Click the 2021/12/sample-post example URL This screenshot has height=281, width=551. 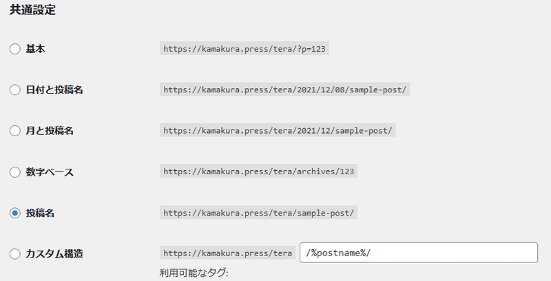[x=278, y=130]
